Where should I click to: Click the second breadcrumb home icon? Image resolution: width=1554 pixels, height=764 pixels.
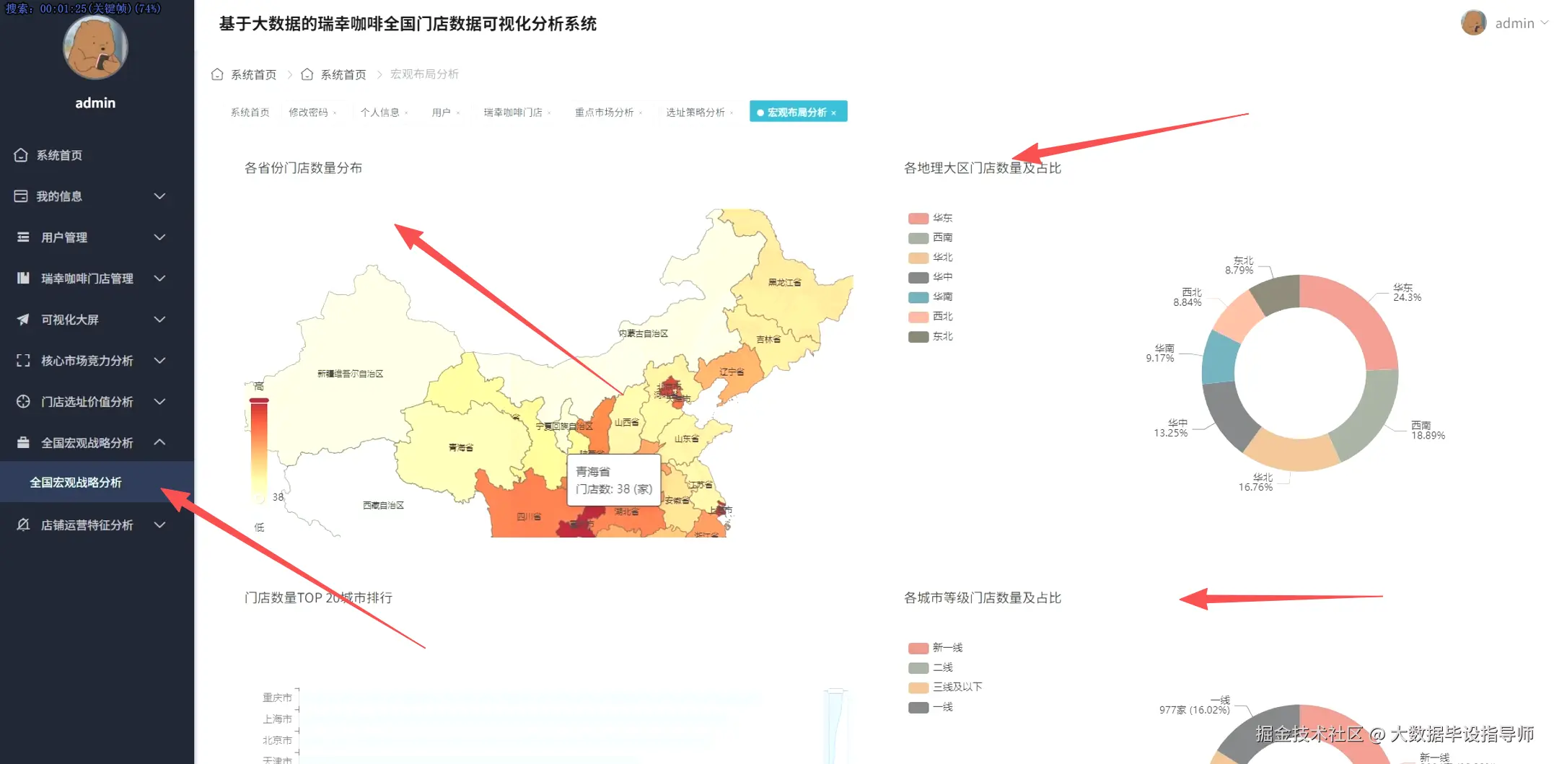(307, 74)
